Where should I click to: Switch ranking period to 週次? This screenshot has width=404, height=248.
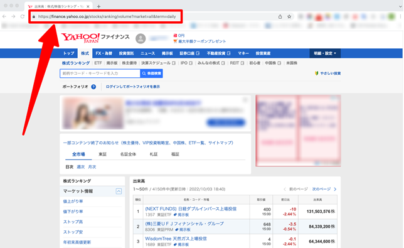(81, 167)
